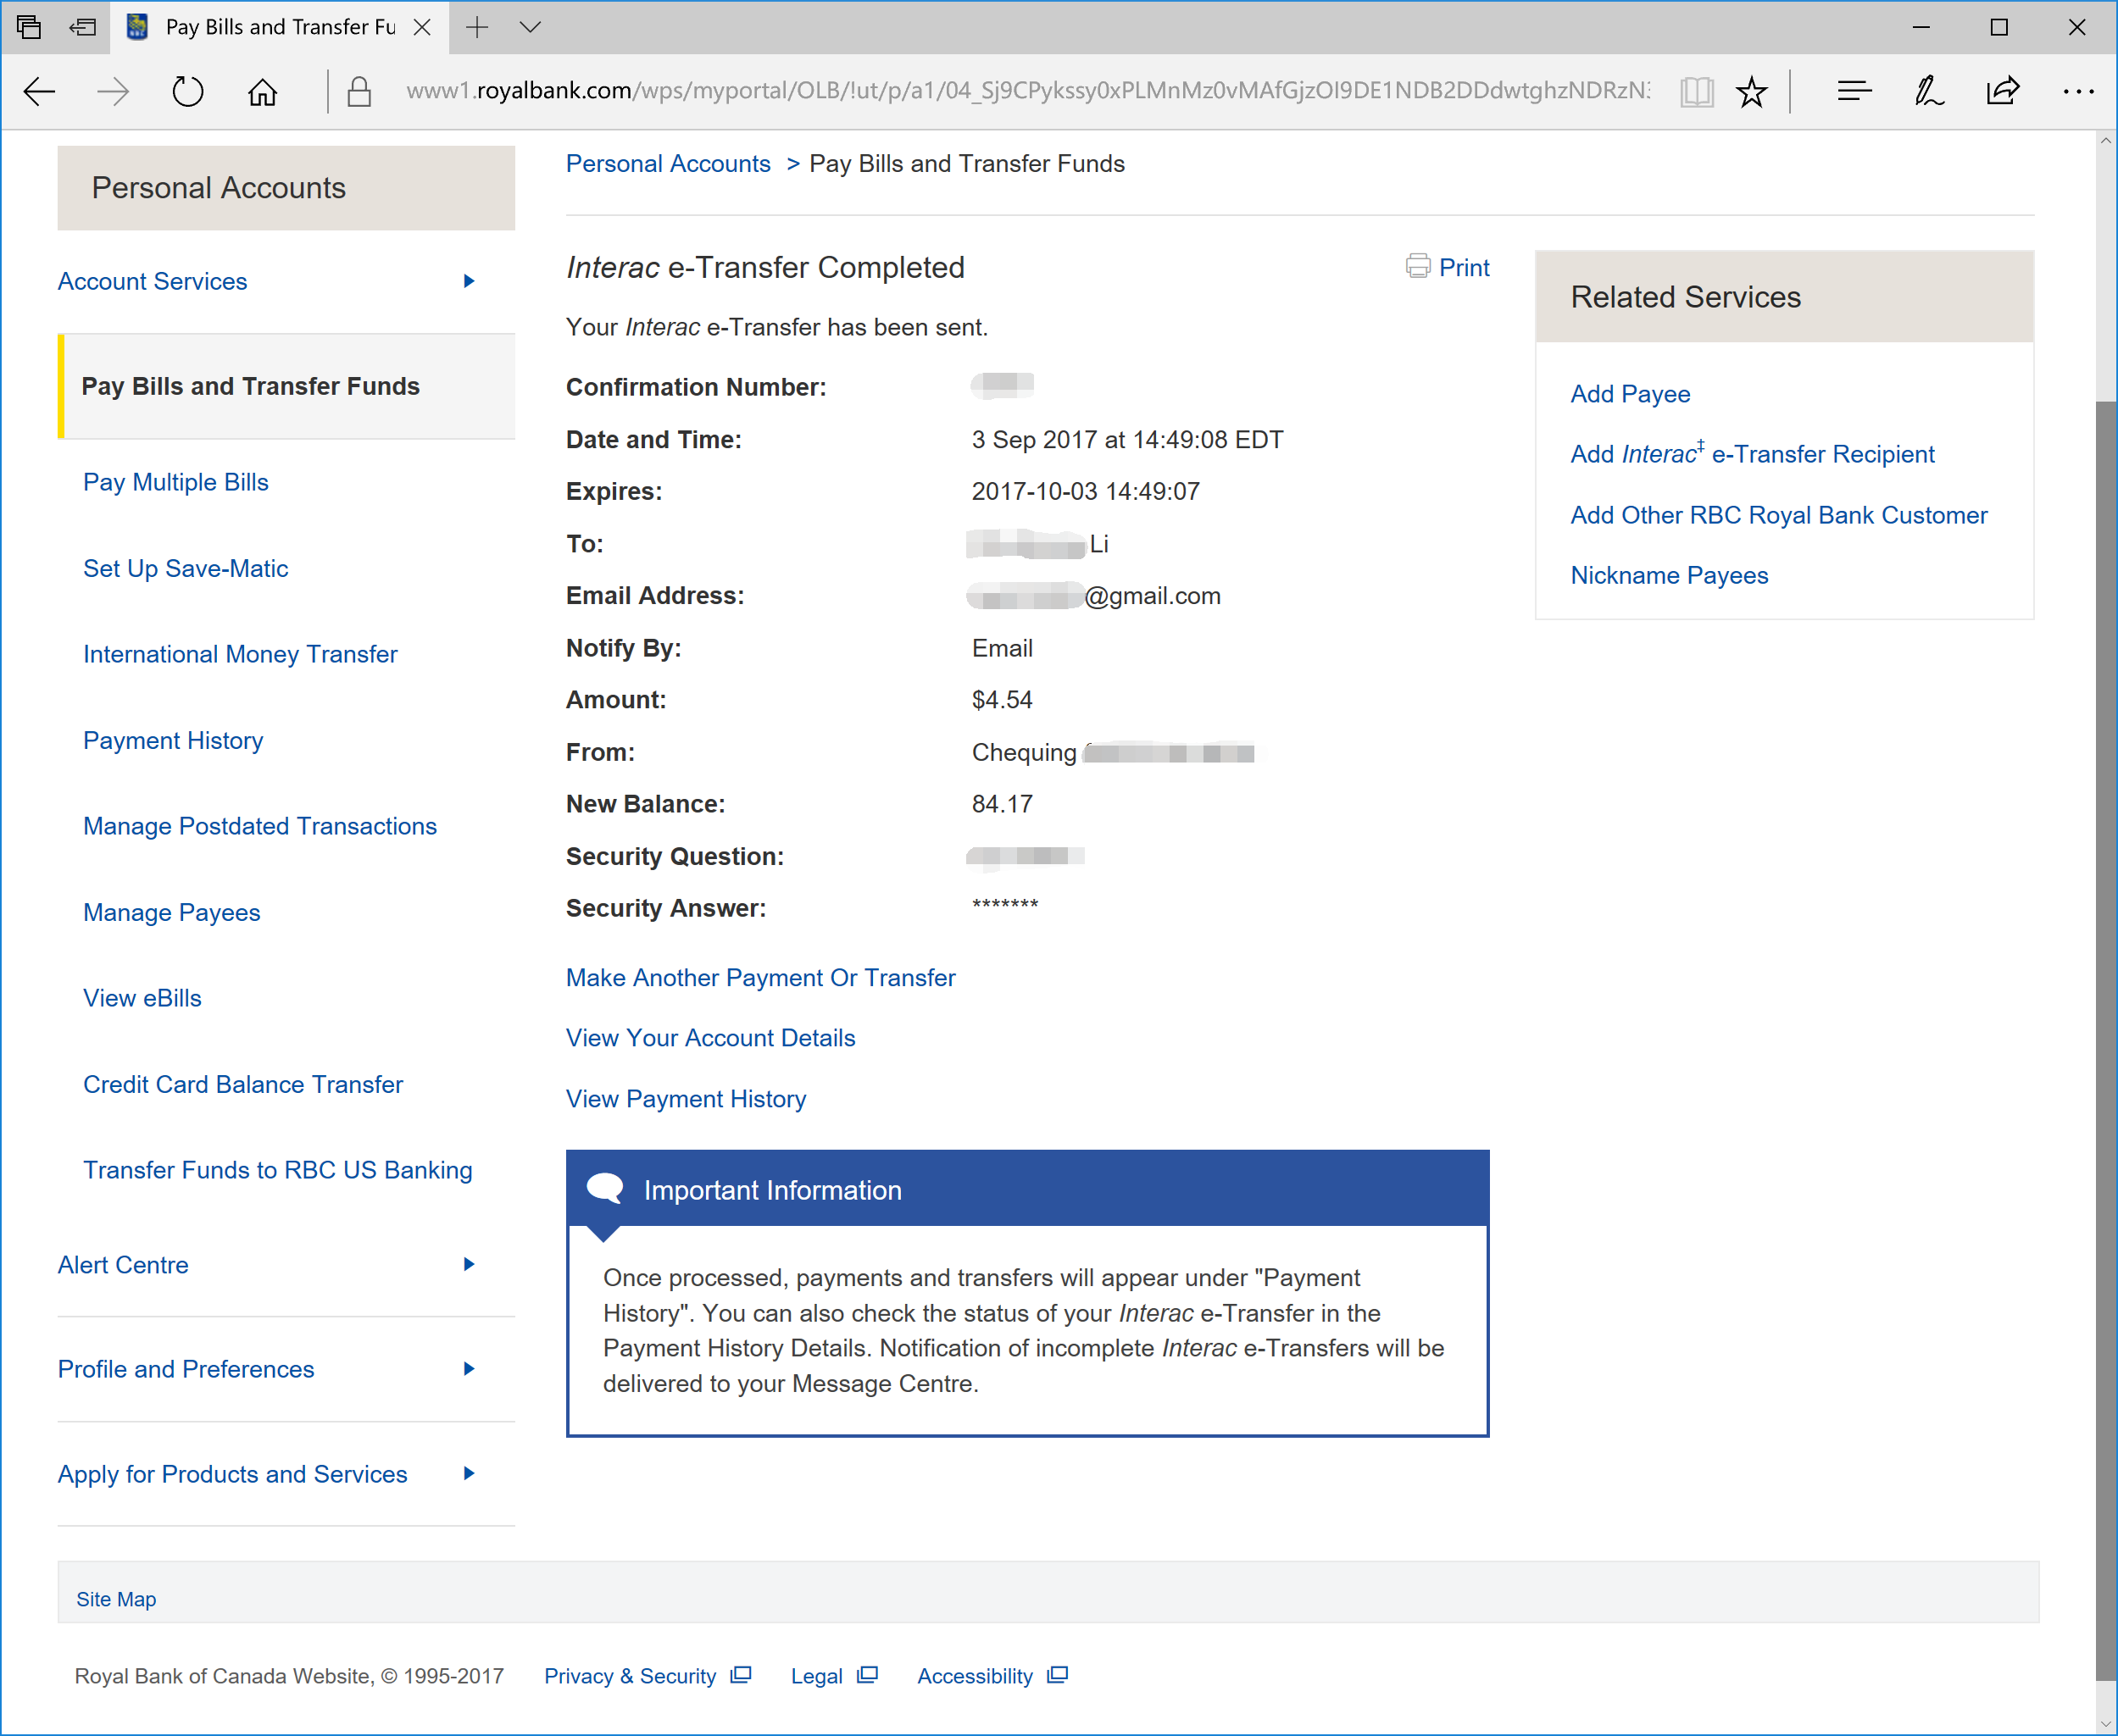Open Accessibility footer link
The image size is (2118, 1736).
click(x=975, y=1676)
